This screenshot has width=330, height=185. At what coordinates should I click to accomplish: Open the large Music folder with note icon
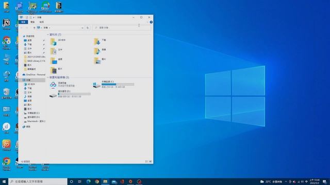97,51
